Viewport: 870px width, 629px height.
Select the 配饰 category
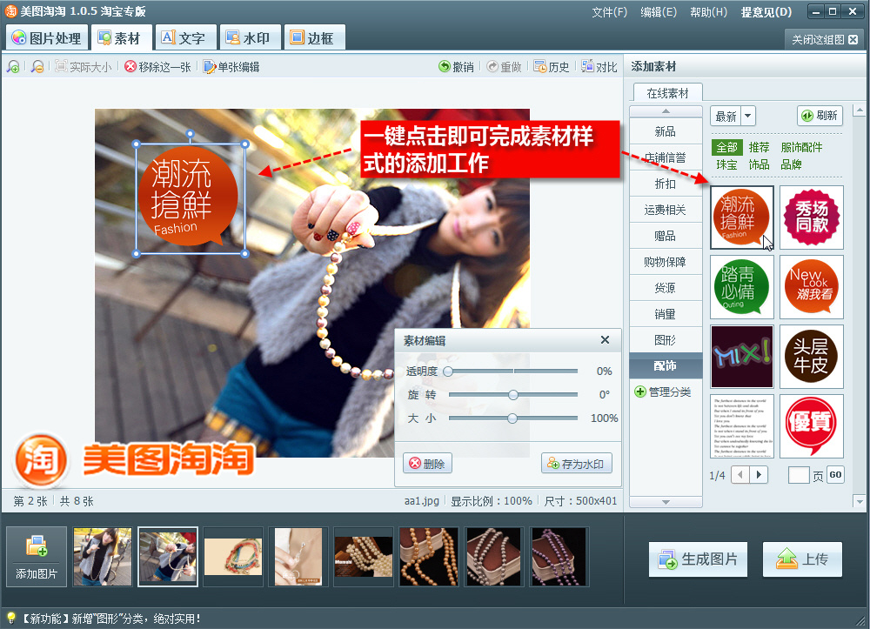(666, 365)
